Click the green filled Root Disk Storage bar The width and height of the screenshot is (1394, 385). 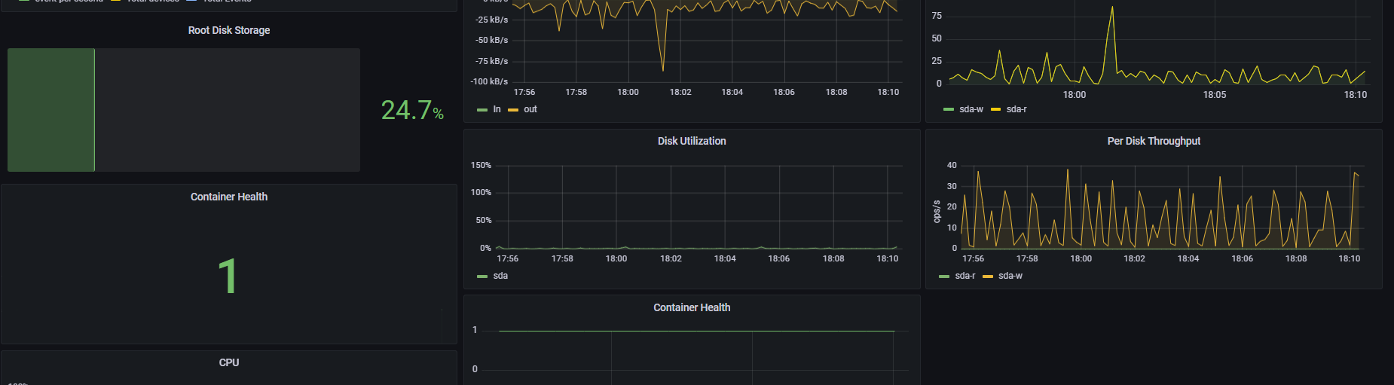pyautogui.click(x=51, y=110)
